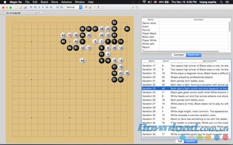Click the Player Black field row
This screenshot has height=145, width=233.
coord(185,33)
